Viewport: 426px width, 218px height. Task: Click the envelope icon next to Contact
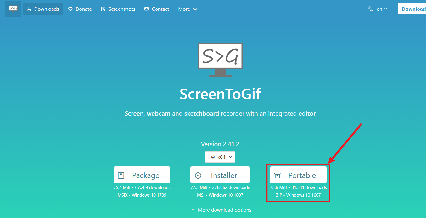pos(146,9)
